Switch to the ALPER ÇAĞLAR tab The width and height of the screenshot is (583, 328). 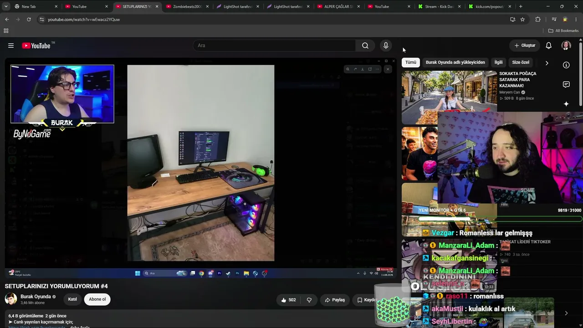pyautogui.click(x=338, y=6)
